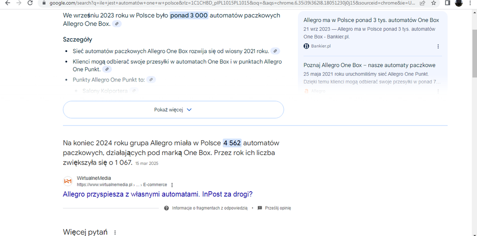Expand the overview with 'Pokaż więcej'
This screenshot has width=477, height=236.
click(173, 110)
